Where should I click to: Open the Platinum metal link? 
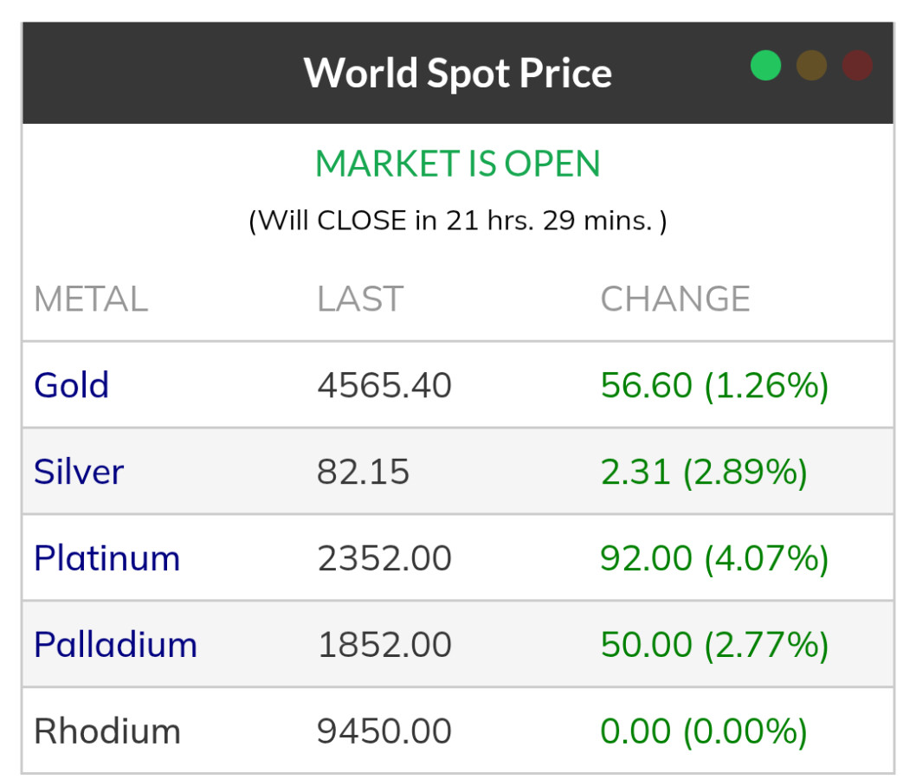107,558
